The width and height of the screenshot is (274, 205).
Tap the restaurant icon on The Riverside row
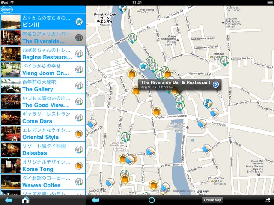(79, 38)
